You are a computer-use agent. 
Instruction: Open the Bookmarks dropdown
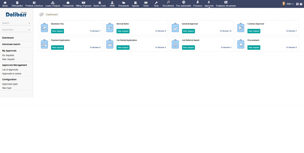[16, 30]
